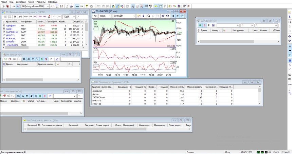Click the Можно купить column header
The height and width of the screenshot is (154, 292).
177,87
